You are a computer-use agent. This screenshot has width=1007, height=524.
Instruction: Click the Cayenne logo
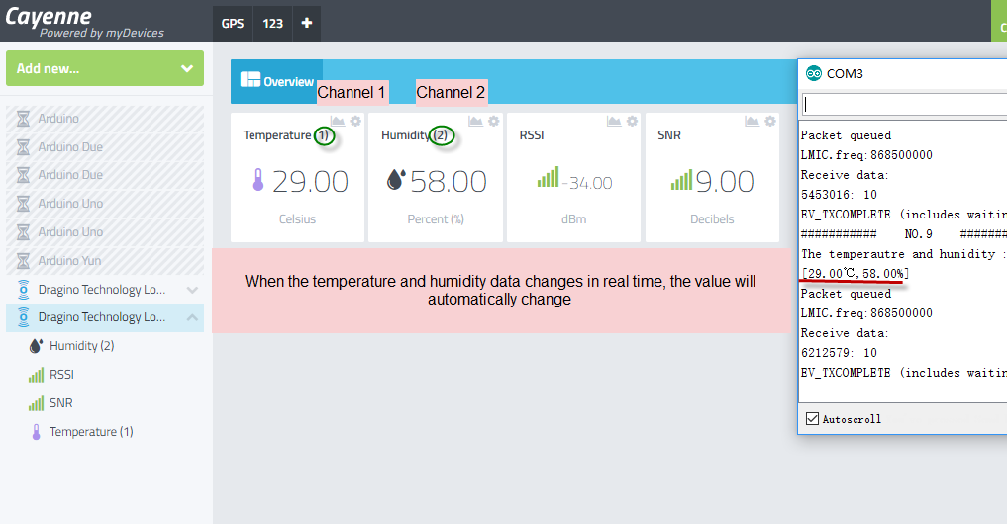84,21
